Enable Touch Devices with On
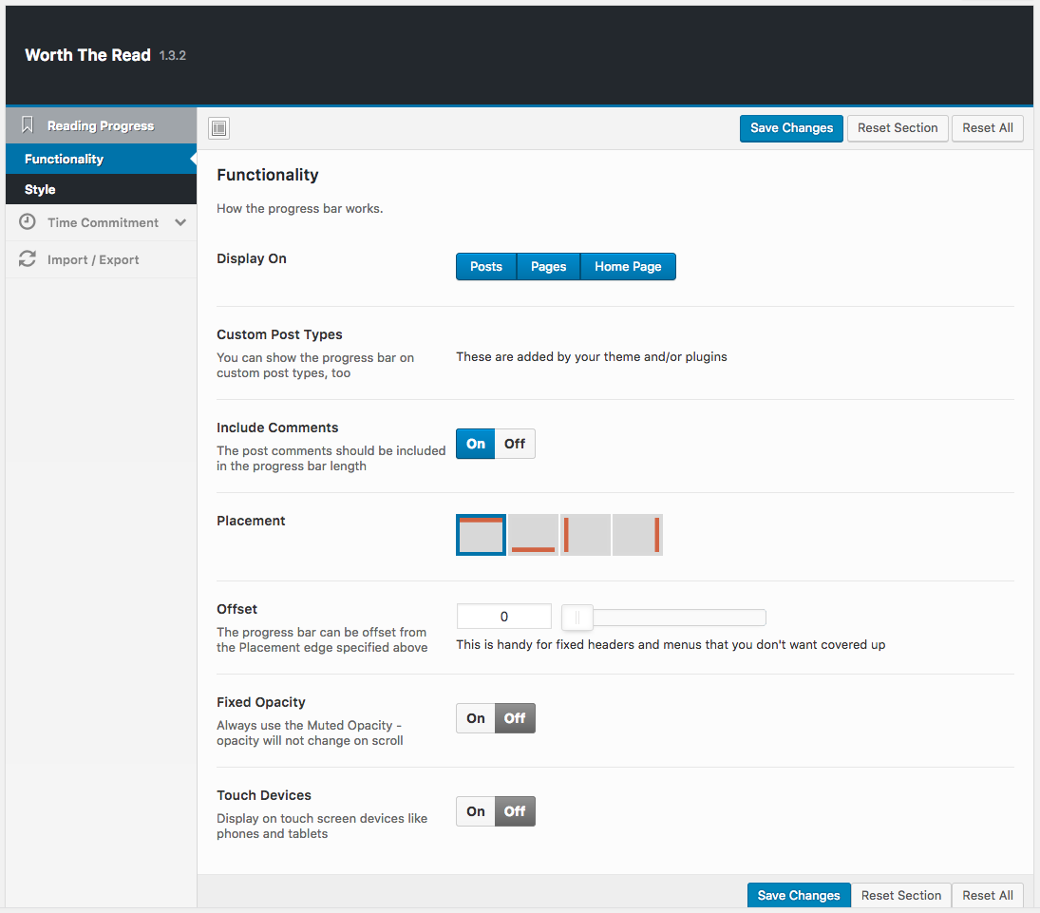Screen dimensions: 1040x913 (476, 811)
